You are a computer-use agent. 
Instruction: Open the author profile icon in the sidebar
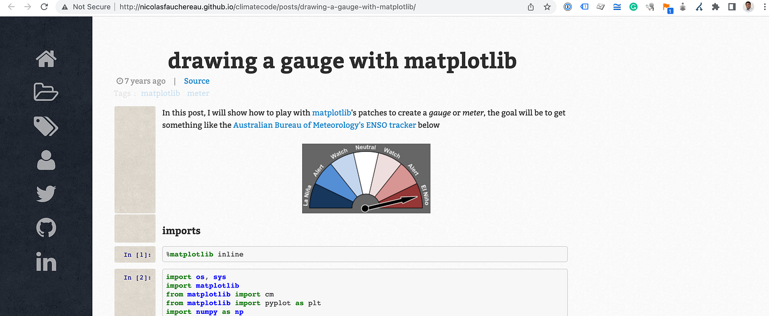click(46, 161)
